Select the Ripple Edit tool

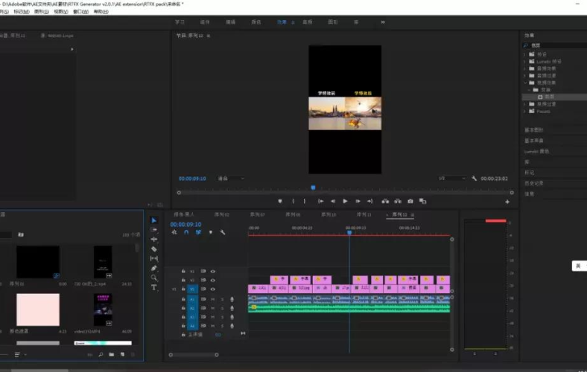154,240
